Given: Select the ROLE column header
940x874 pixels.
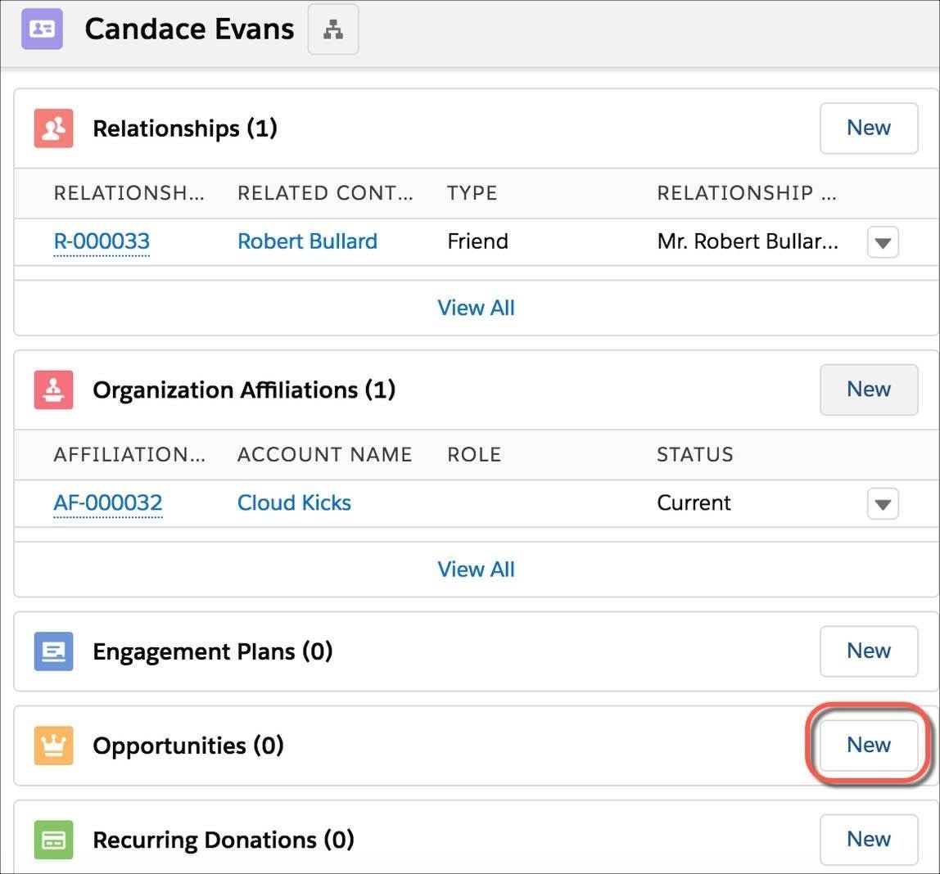Looking at the screenshot, I should 473,454.
